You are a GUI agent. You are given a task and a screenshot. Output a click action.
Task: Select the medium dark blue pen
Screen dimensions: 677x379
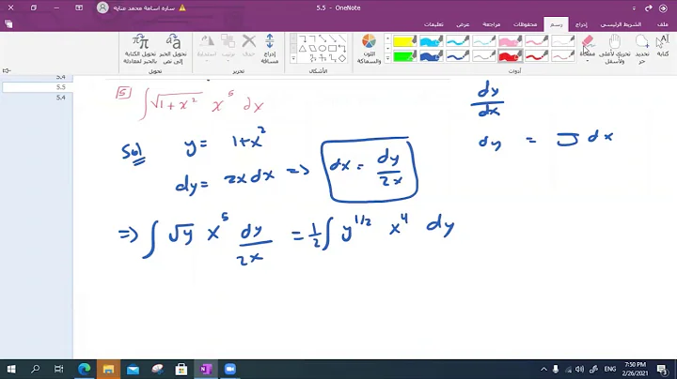pyautogui.click(x=458, y=56)
